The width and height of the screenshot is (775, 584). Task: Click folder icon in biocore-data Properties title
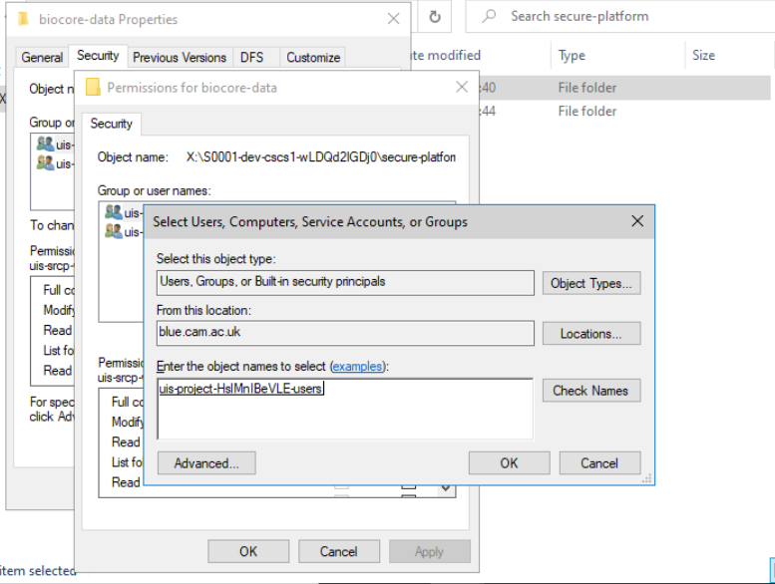pyautogui.click(x=23, y=19)
